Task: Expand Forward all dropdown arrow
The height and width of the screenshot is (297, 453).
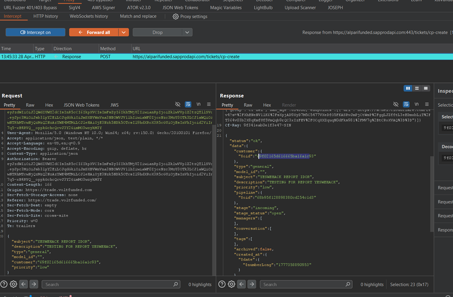Action: [x=124, y=32]
